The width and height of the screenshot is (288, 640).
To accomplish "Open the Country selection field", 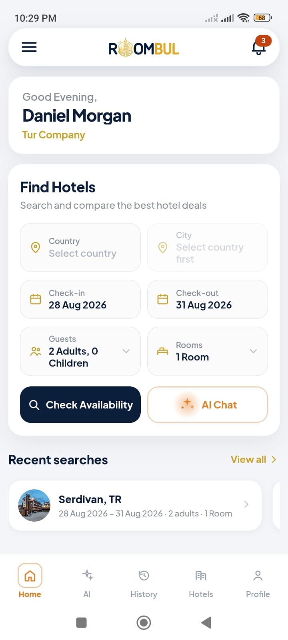I will coord(80,248).
